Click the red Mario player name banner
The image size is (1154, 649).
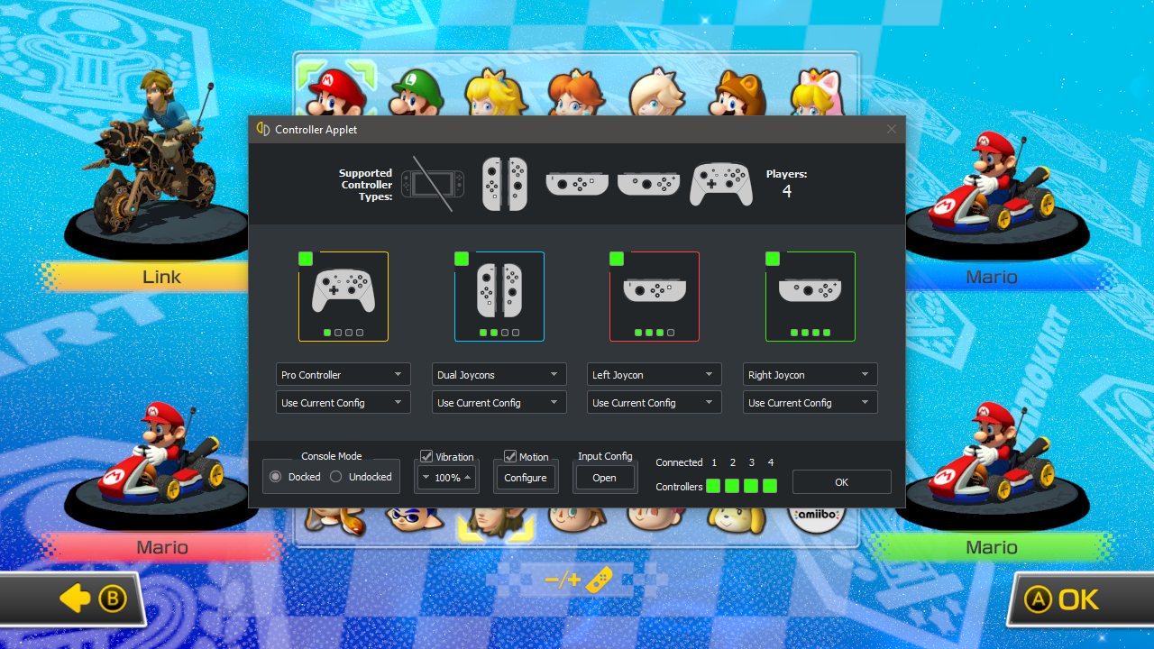[x=160, y=547]
